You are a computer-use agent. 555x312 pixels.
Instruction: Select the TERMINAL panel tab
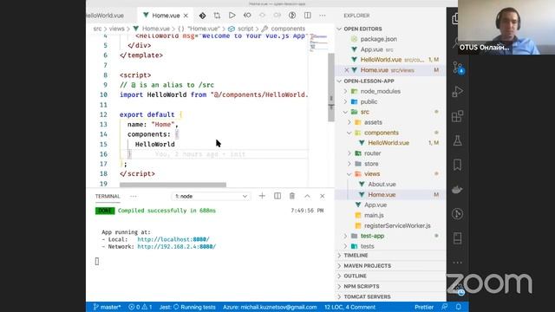(x=108, y=197)
